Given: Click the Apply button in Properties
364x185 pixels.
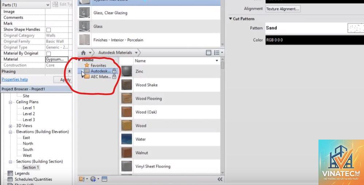Looking at the screenshot, I should [63, 80].
